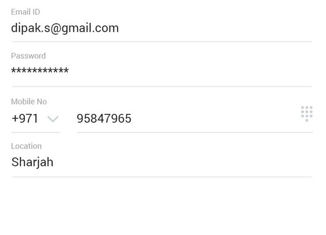Click empty space right of Sharjah text
This screenshot has width=326, height=235.
point(183,162)
